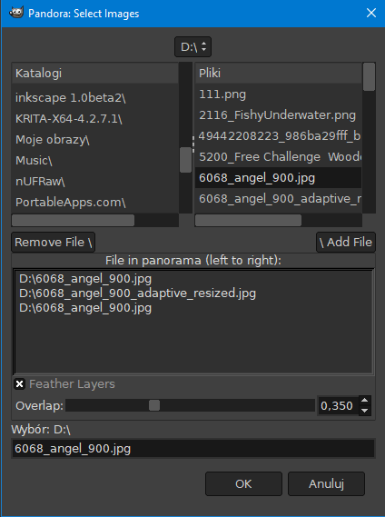Image resolution: width=385 pixels, height=517 pixels.
Task: Select adaptive_resized.jpg entry in panorama list
Action: click(137, 293)
